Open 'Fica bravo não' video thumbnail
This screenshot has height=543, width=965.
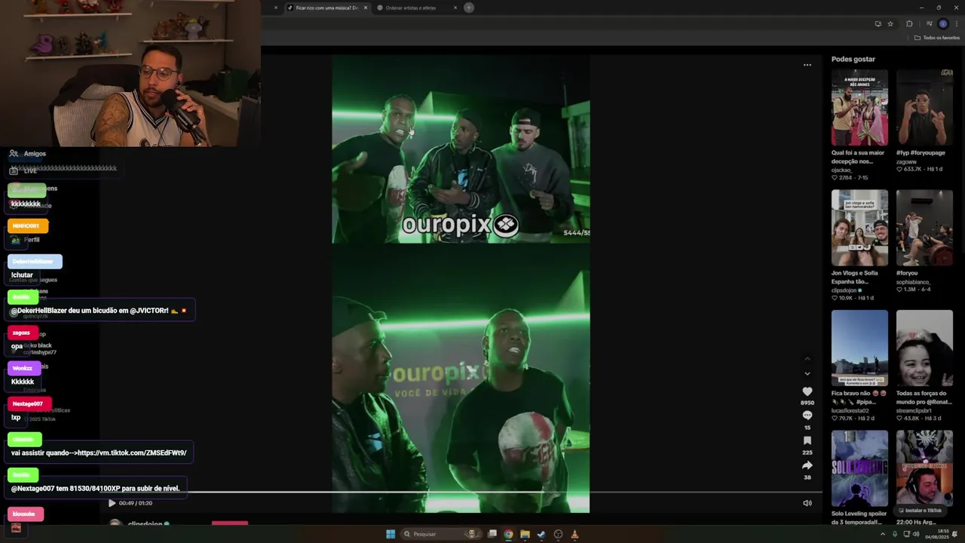(859, 348)
